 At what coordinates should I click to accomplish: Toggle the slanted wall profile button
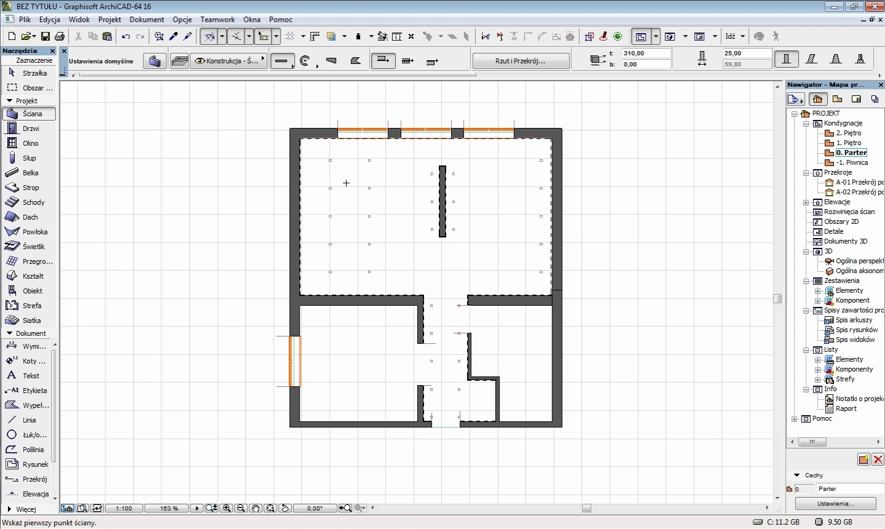812,59
